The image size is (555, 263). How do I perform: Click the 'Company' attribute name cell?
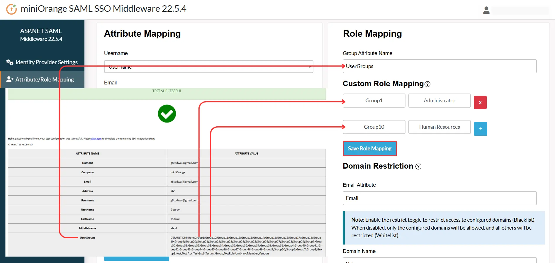point(87,172)
